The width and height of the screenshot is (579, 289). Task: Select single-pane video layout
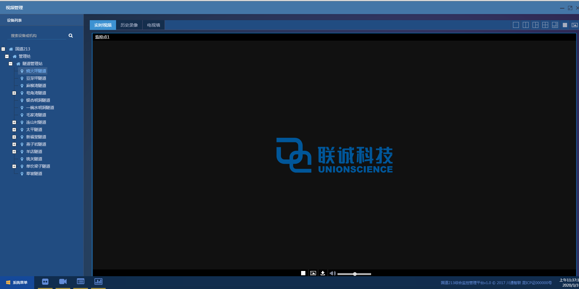click(x=516, y=25)
